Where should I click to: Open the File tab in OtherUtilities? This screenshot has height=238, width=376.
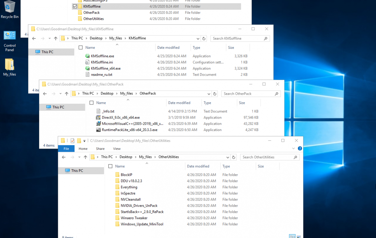coord(66,149)
